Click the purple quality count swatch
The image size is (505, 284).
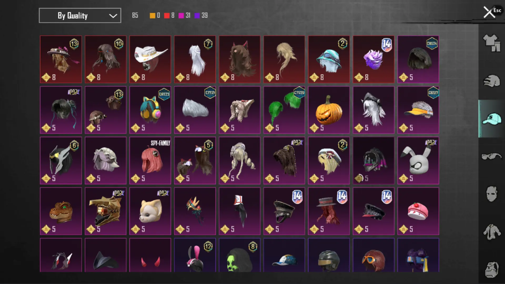pos(197,16)
